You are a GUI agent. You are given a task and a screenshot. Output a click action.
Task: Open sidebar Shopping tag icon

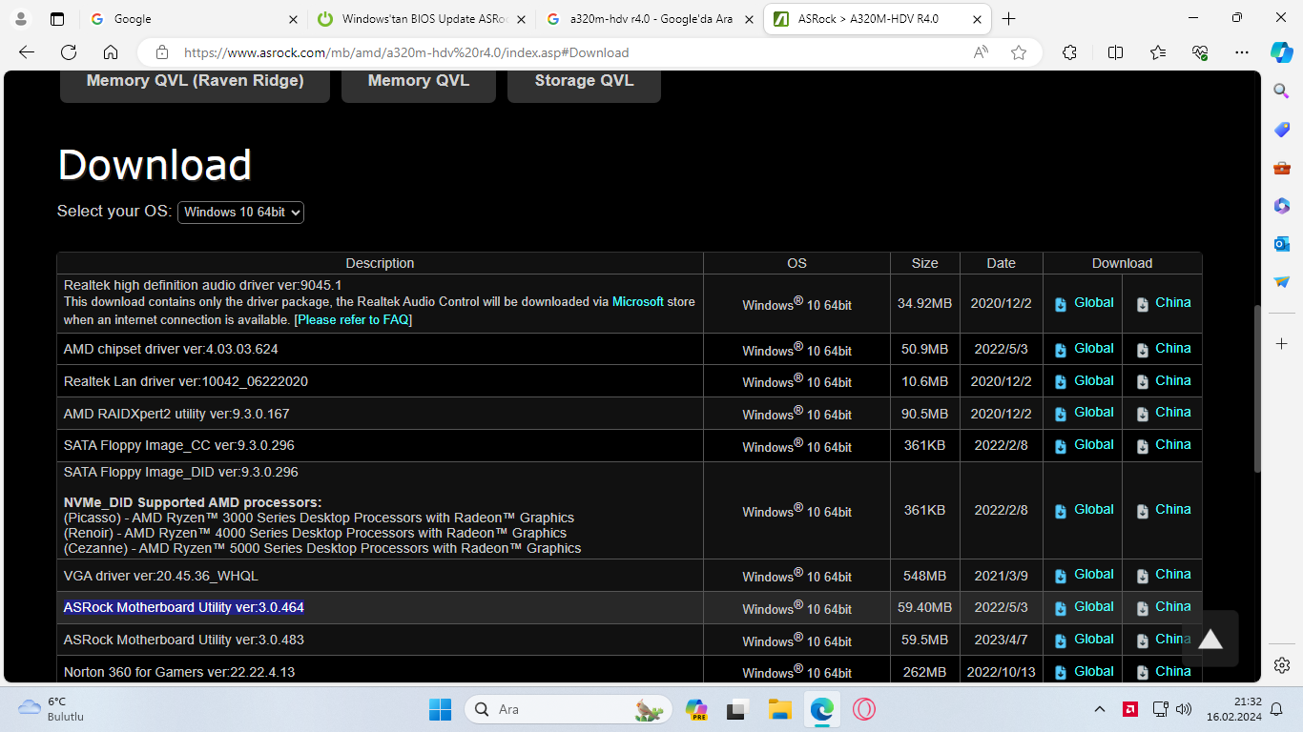tap(1282, 130)
